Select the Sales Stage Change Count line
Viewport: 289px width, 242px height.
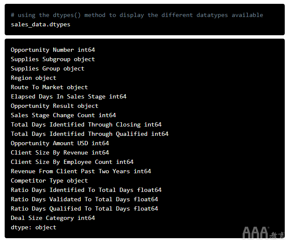point(63,115)
